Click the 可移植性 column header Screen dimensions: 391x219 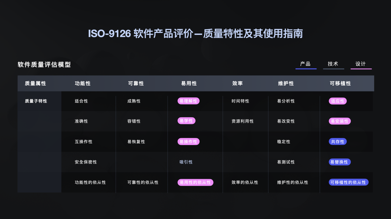tap(340, 83)
